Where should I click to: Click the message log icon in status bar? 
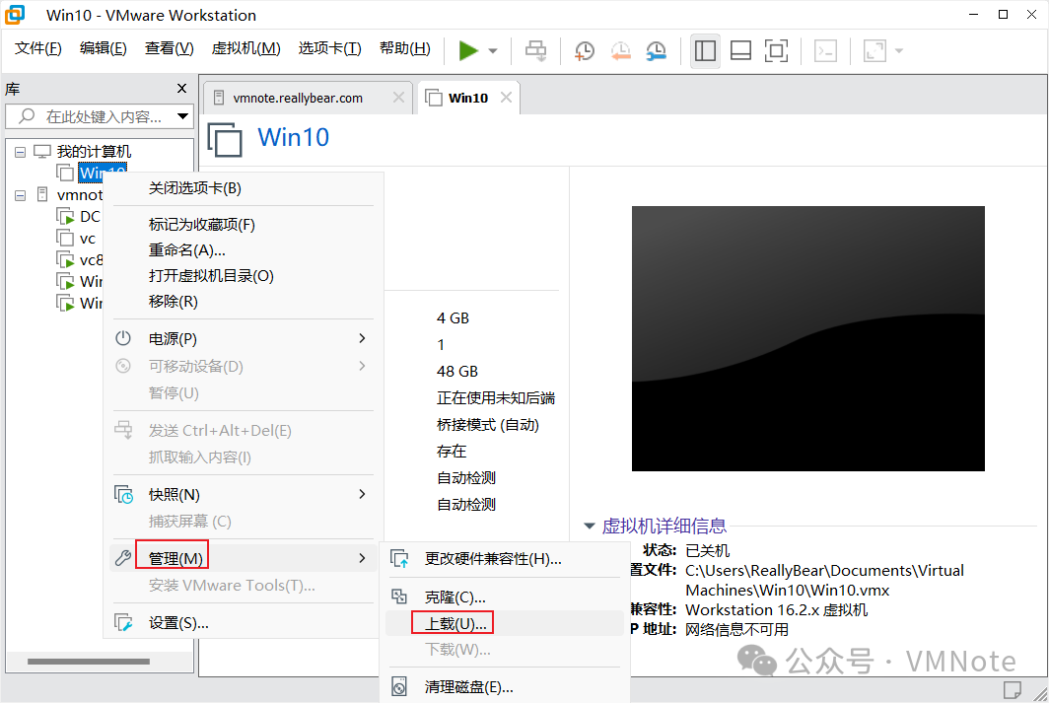1012,689
